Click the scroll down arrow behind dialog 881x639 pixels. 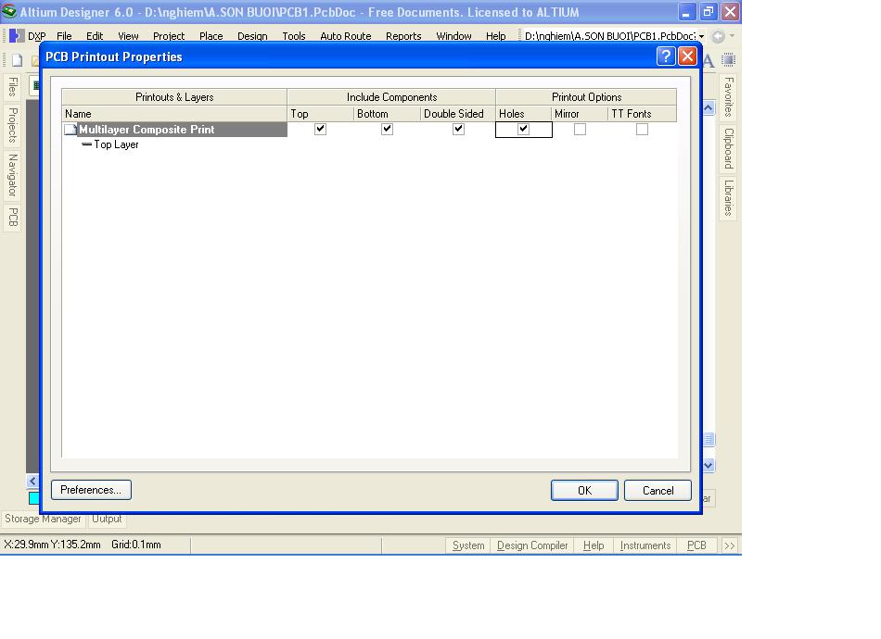(709, 465)
